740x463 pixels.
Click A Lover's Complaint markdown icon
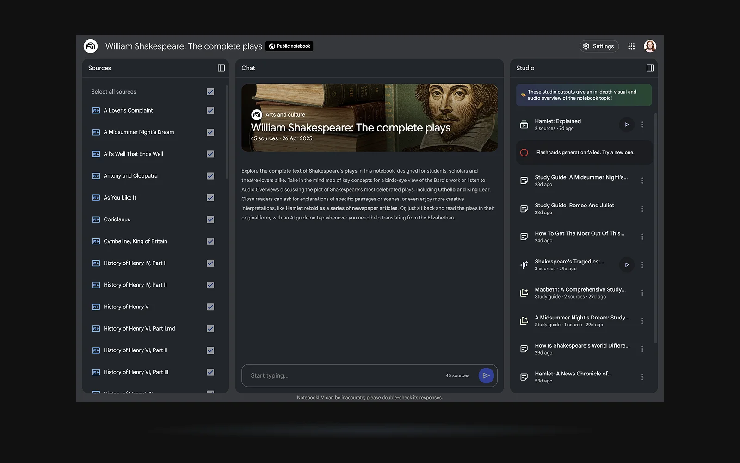click(x=96, y=111)
